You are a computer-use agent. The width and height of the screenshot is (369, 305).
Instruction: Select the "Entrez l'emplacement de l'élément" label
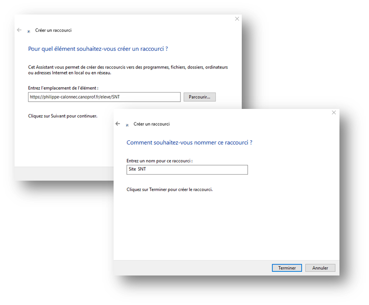click(x=63, y=88)
